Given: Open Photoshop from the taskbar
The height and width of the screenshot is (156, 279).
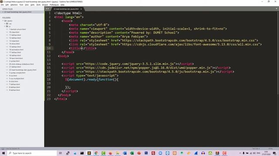Looking at the screenshot, I should click(x=146, y=153).
